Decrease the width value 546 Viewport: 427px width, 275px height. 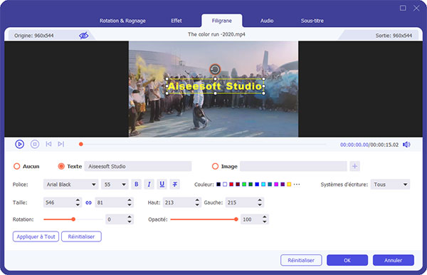pyautogui.click(x=78, y=205)
